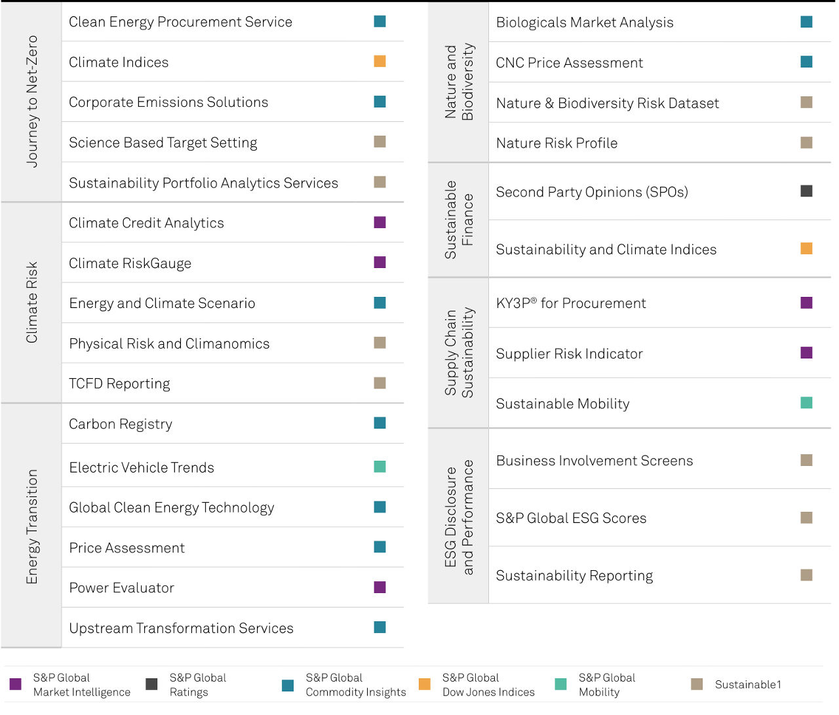Select the S&P Global ESG Scores text
Screen dimensions: 839x715
(x=571, y=518)
